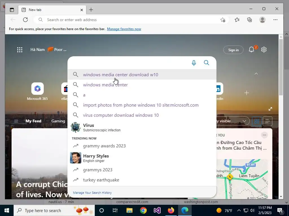
Task: Click in the Search or enter web address bar
Action: 131,20
